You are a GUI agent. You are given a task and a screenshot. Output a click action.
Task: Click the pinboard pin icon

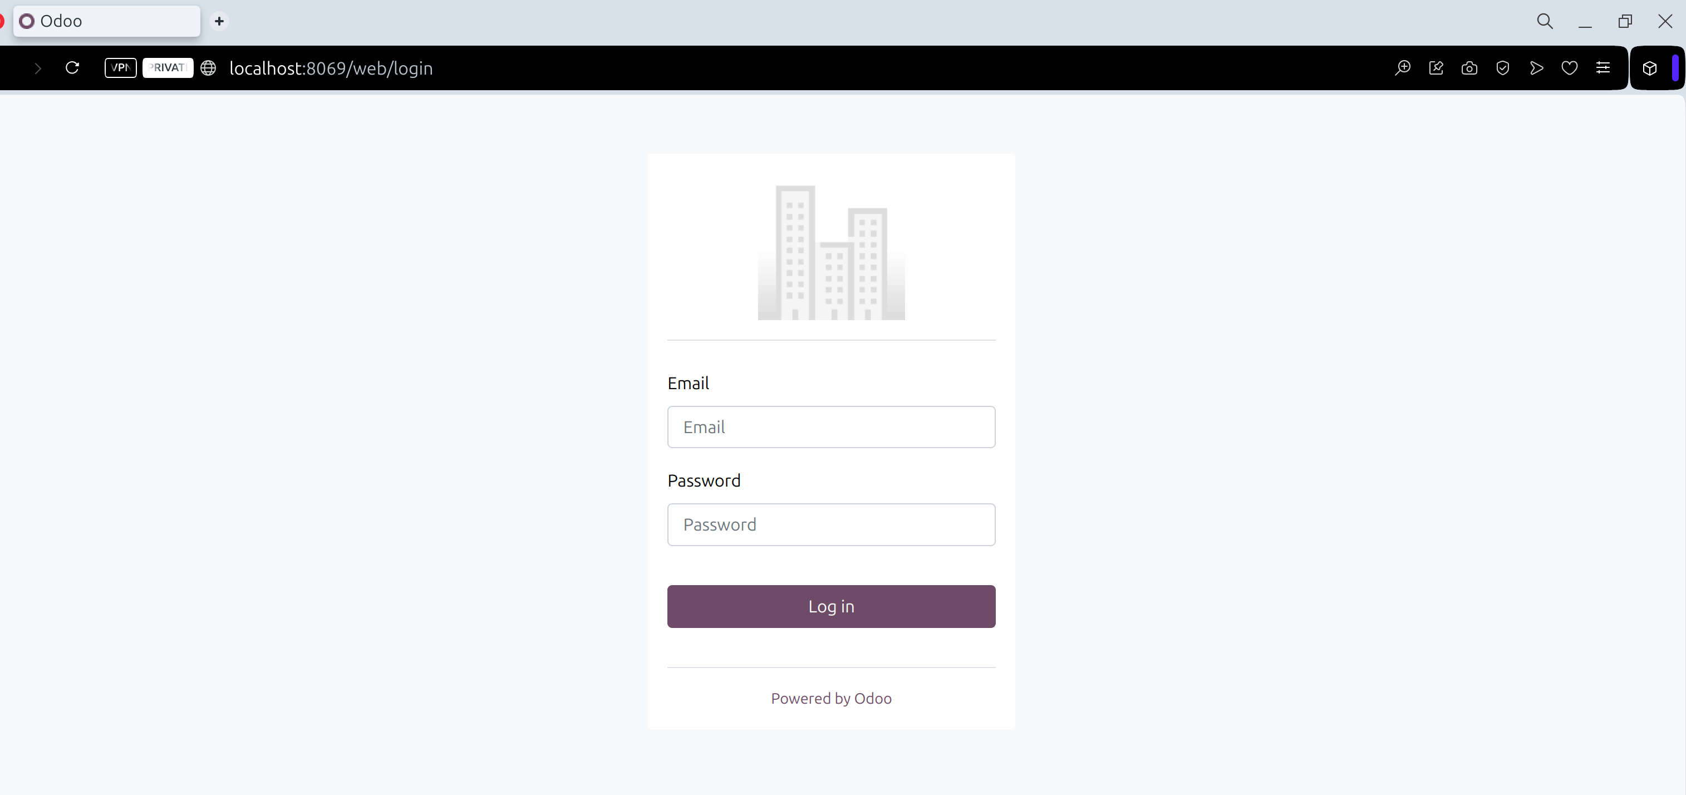(1436, 68)
